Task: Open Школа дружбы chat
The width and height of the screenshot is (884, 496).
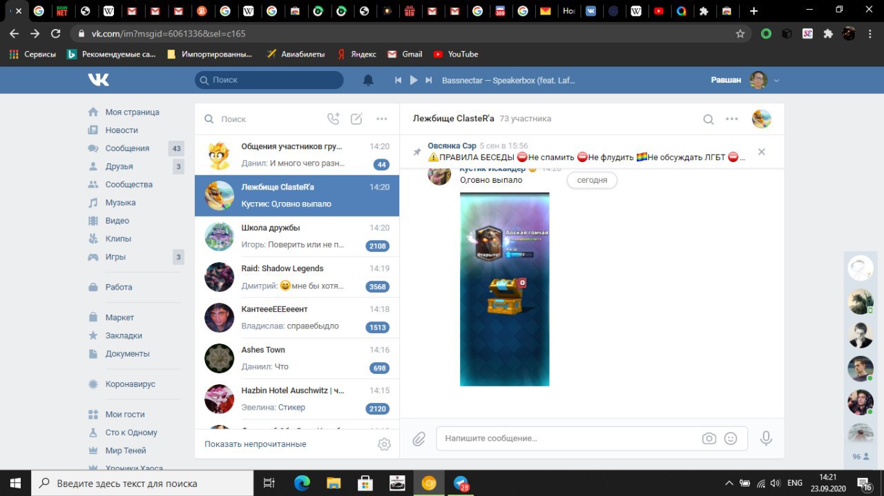Action: coord(297,237)
